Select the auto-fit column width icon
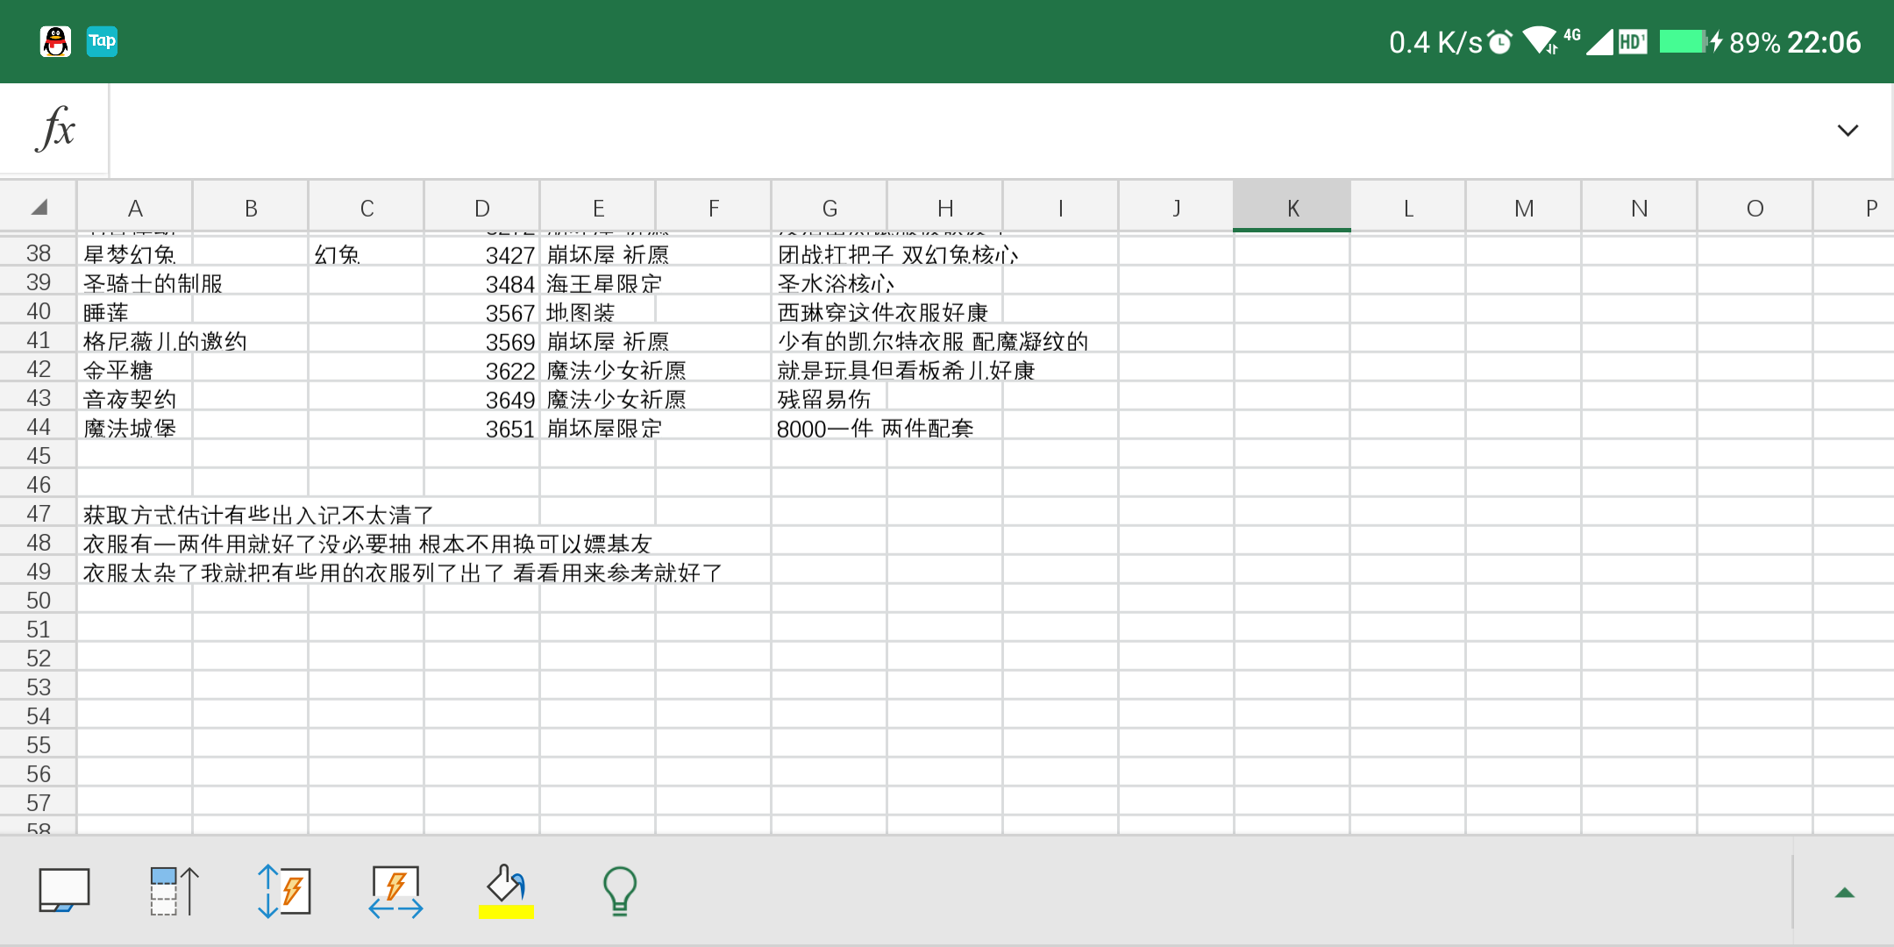 (395, 891)
